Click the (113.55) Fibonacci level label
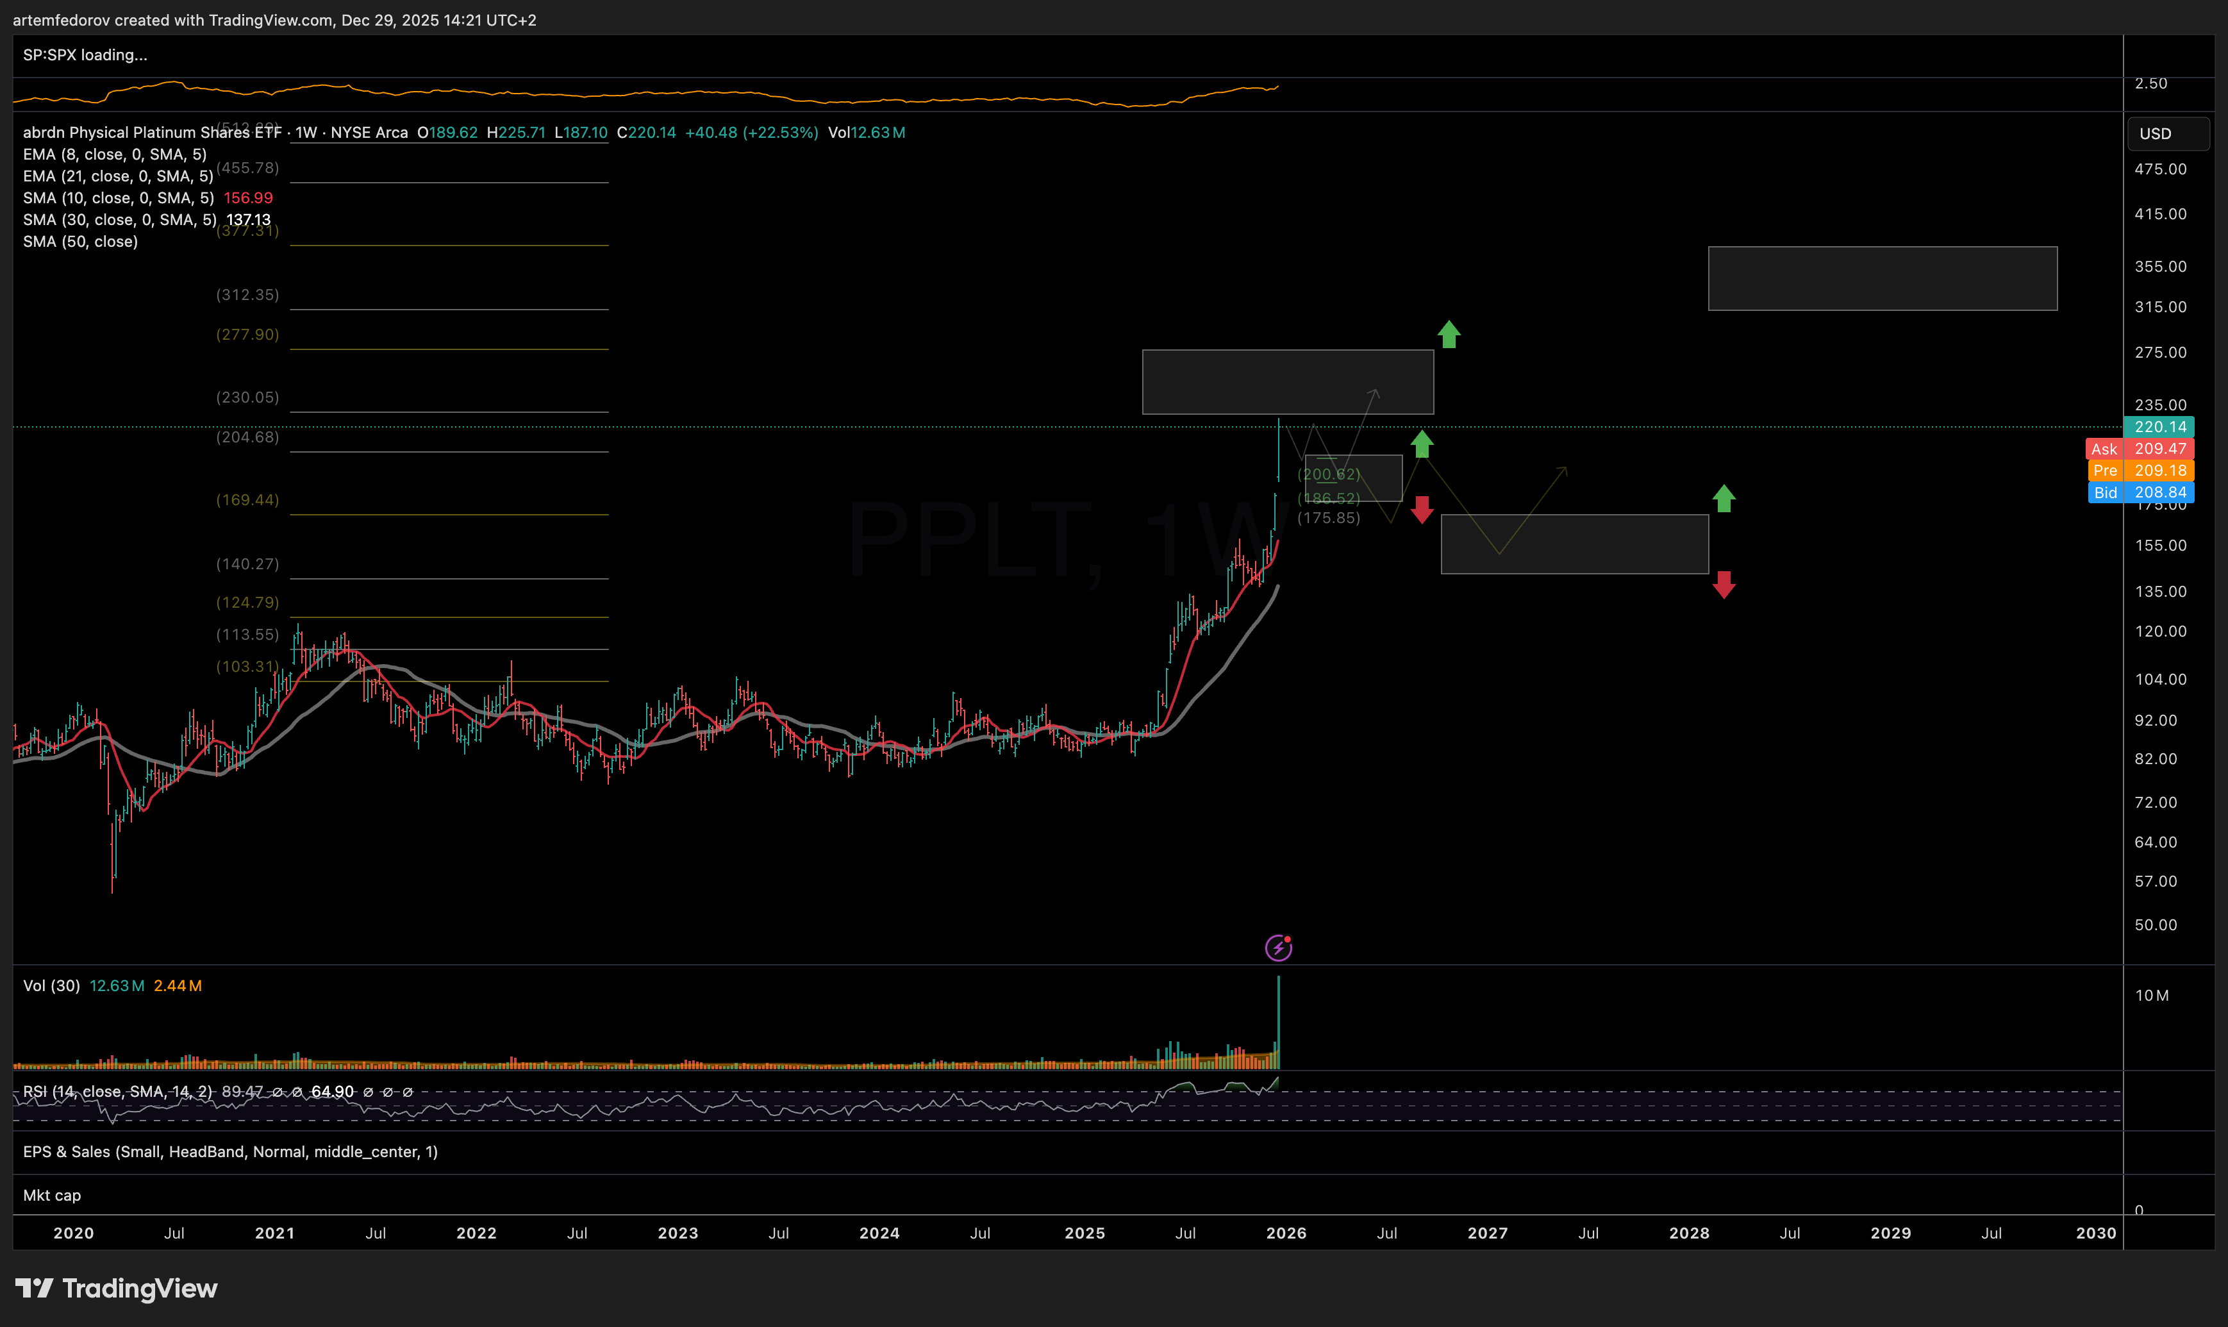The height and width of the screenshot is (1327, 2228). point(247,635)
